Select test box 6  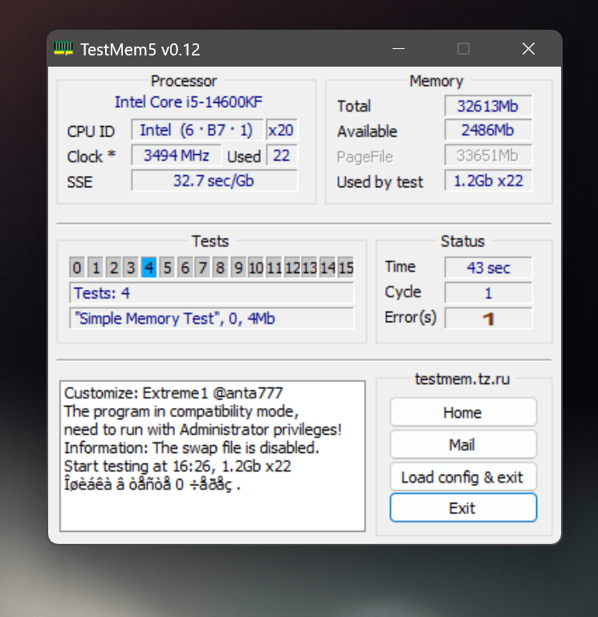click(x=185, y=268)
